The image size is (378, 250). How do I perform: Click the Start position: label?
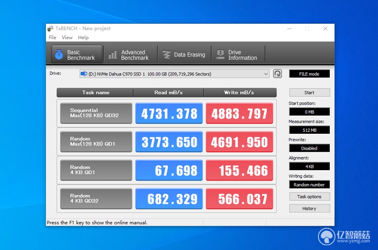(x=302, y=103)
